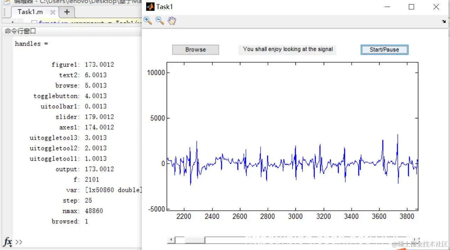This screenshot has width=450, height=250.
Task: Select the Zoom Out tool in Task1 toolbar
Action: click(x=160, y=21)
